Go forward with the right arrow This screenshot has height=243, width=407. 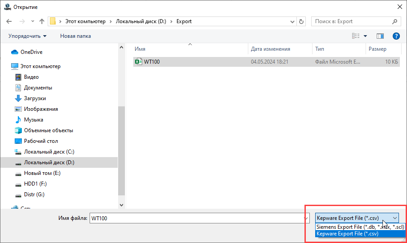(22, 21)
